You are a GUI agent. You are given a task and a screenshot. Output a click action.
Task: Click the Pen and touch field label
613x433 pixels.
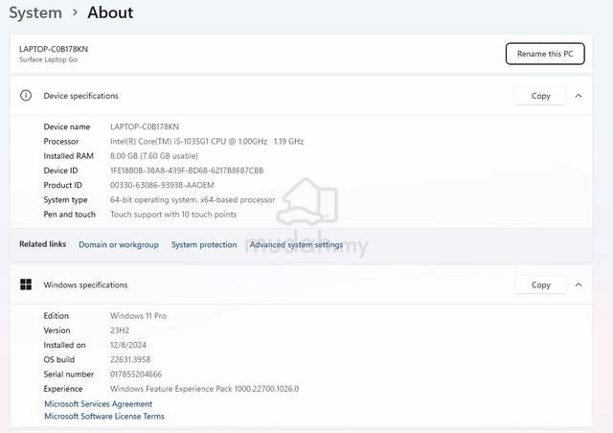point(69,215)
